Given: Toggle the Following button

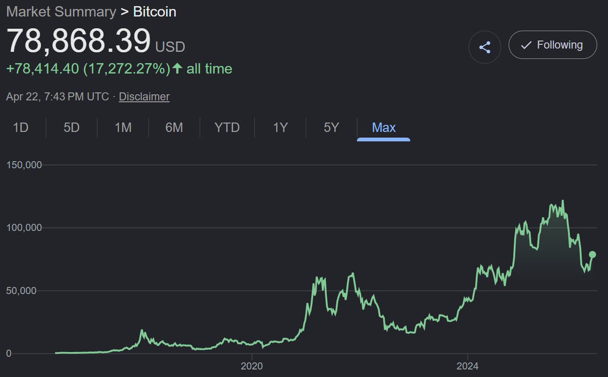Looking at the screenshot, I should point(553,45).
